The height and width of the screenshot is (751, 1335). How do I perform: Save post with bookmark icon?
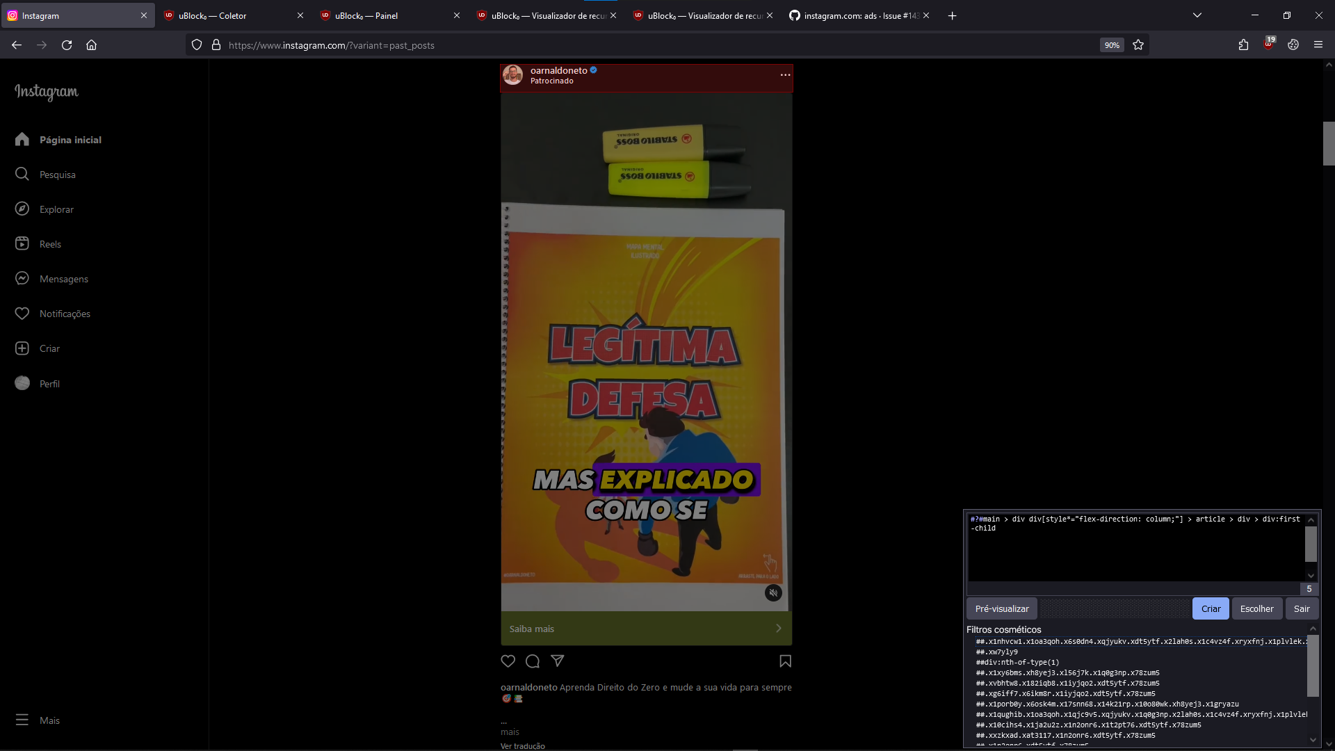point(785,661)
